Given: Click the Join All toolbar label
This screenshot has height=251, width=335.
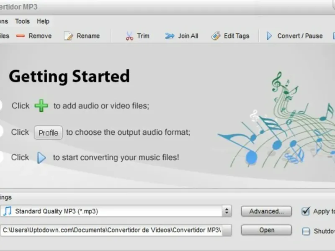Looking at the screenshot, I should point(188,36).
